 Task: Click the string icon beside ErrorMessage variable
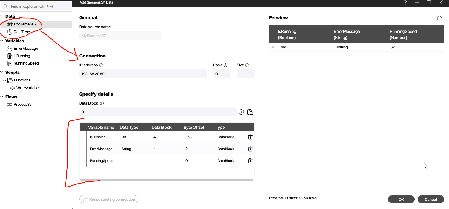(x=10, y=48)
